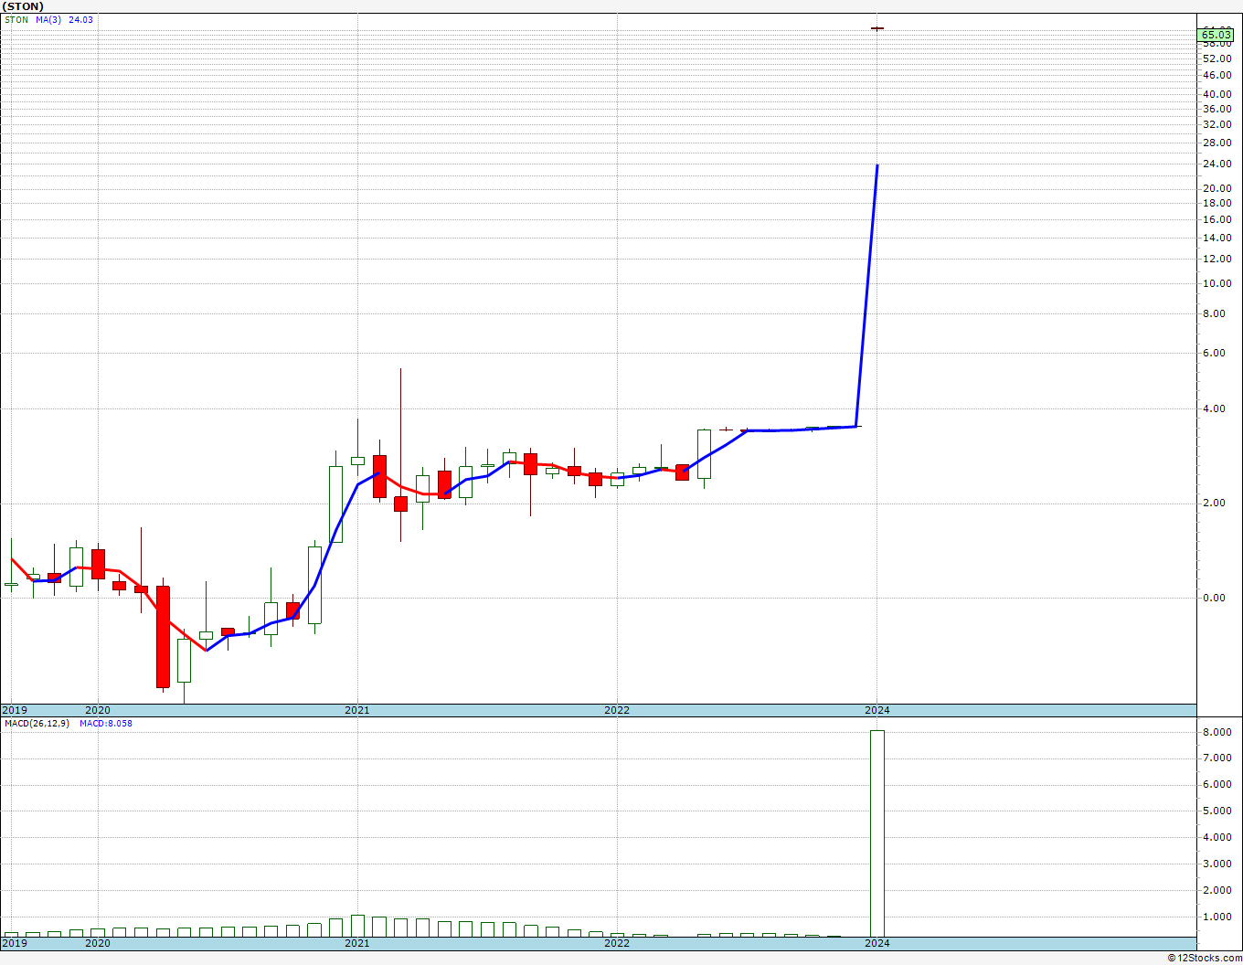Click 2024 on the price chart time axis
The width and height of the screenshot is (1243, 965).
click(x=877, y=710)
